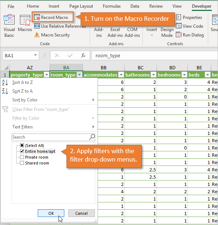Screen dimensions: 218x225
Task: Click the filter Search input box
Action: tap(50, 137)
